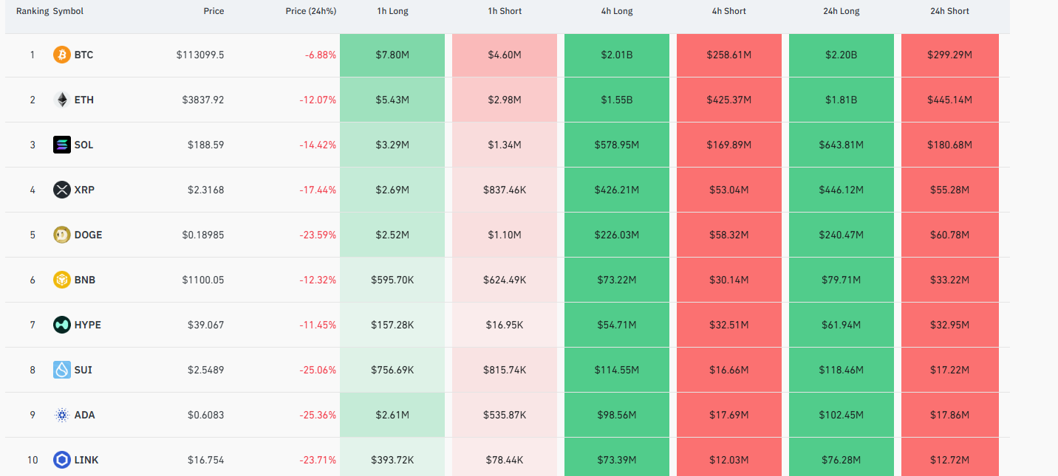Image resolution: width=1058 pixels, height=476 pixels.
Task: Click the LINK symbol name
Action: click(x=86, y=460)
